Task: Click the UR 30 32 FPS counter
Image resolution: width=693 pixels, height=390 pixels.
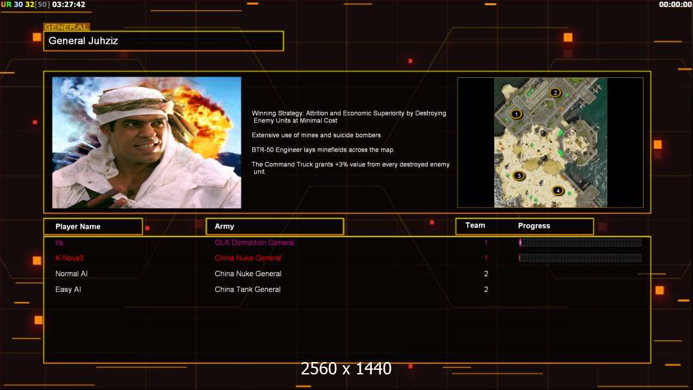Action: click(x=25, y=5)
